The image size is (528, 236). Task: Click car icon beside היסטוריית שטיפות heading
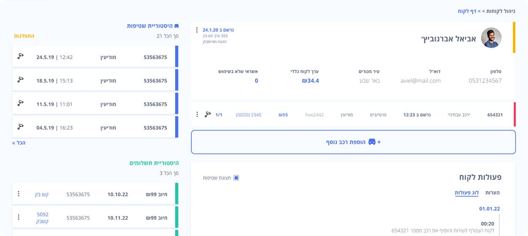tap(176, 26)
